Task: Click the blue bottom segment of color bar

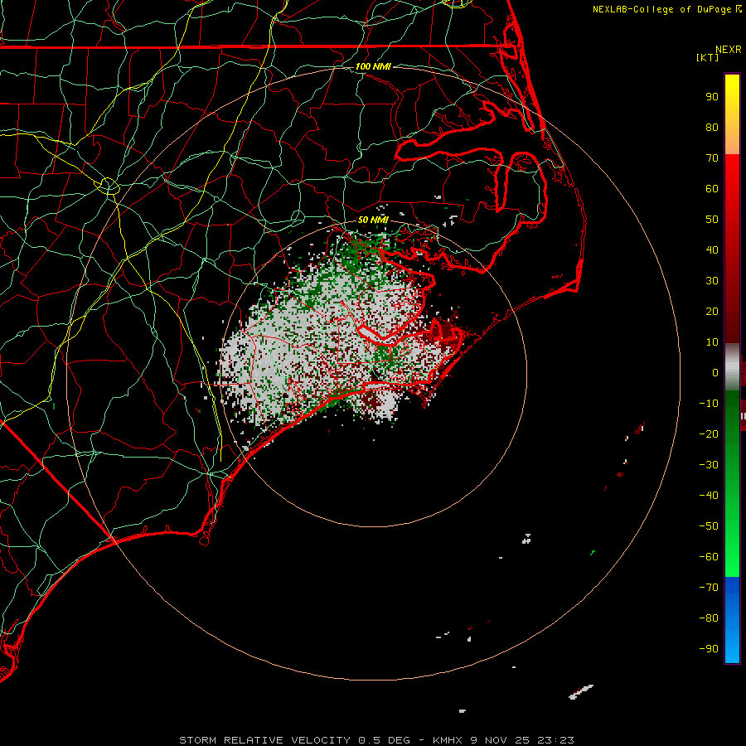Action: point(732,620)
